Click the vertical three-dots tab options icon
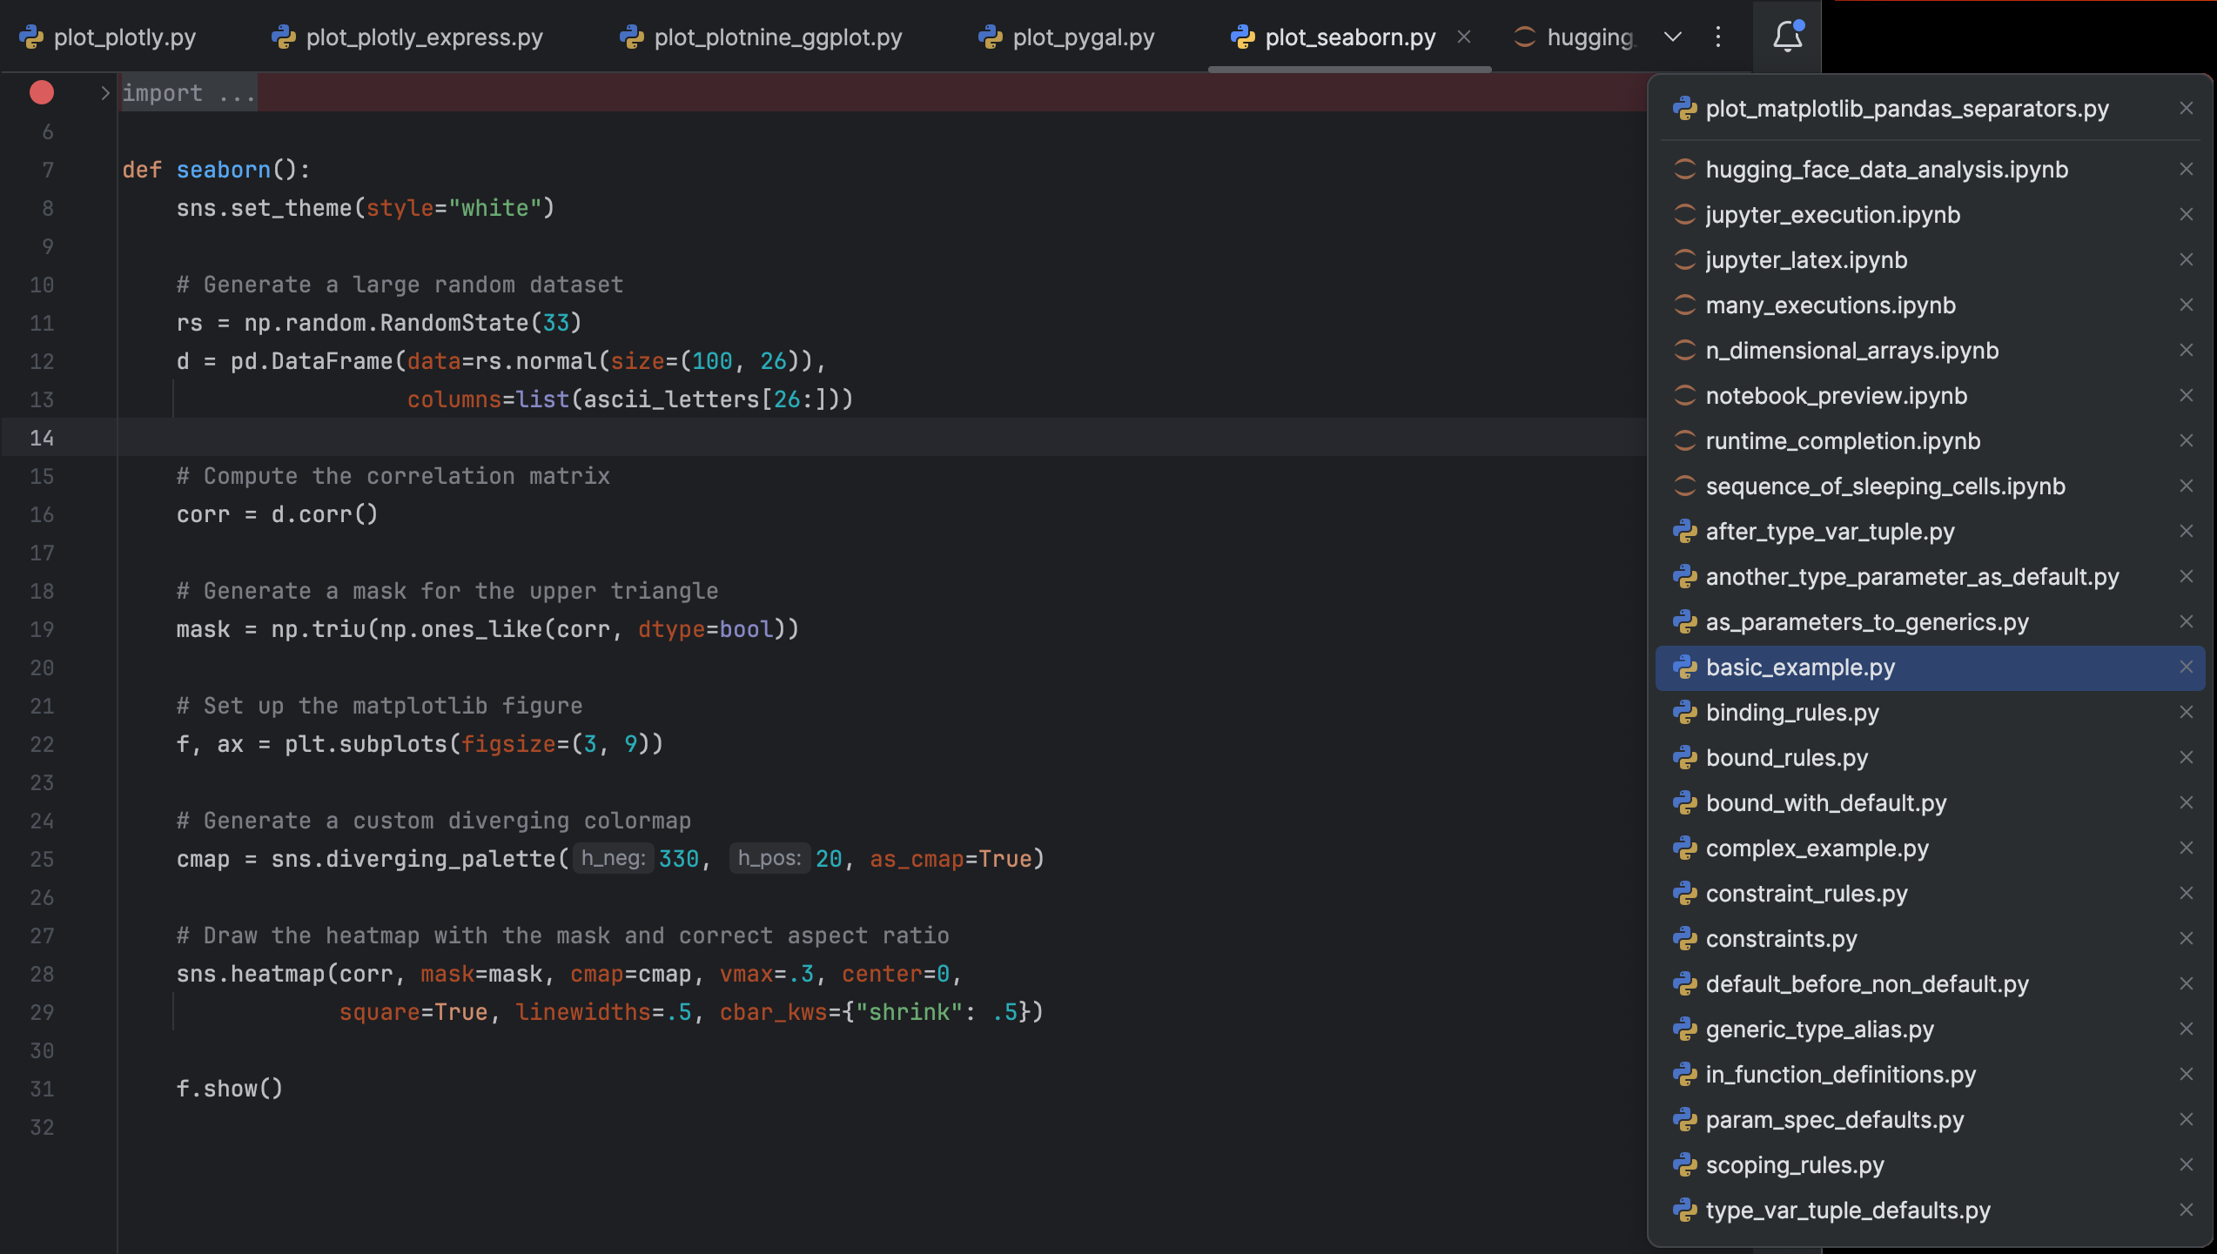Viewport: 2217px width, 1254px height. 1718,37
